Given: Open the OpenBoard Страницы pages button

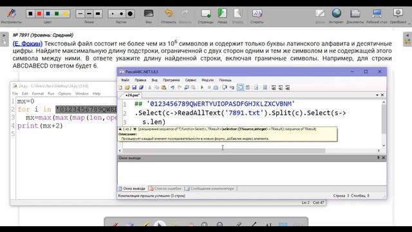Looking at the screenshot, I should coord(205,15).
